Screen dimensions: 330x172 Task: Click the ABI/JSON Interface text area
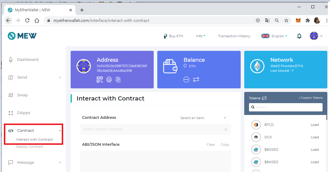click(156, 161)
